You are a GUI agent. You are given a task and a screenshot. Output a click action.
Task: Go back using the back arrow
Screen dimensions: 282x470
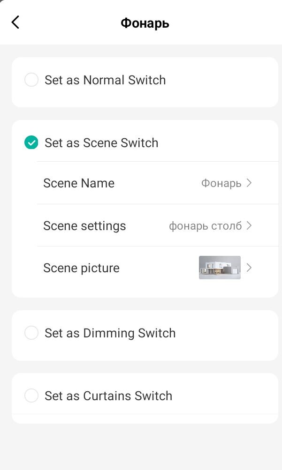tap(15, 22)
